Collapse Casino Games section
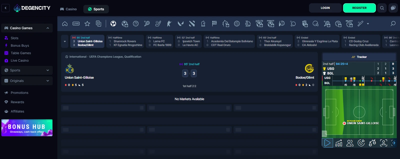This screenshot has height=159, width=400. 48,28
